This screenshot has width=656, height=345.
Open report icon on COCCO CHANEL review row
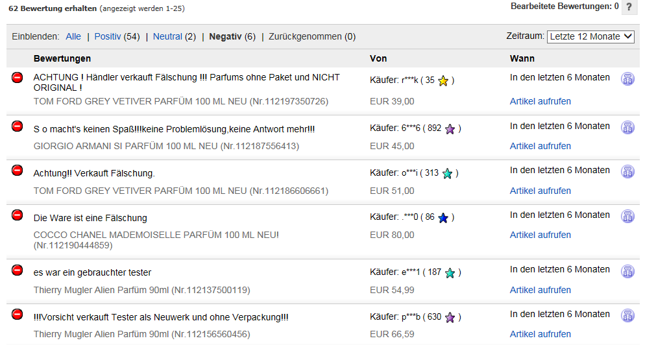[x=627, y=216]
